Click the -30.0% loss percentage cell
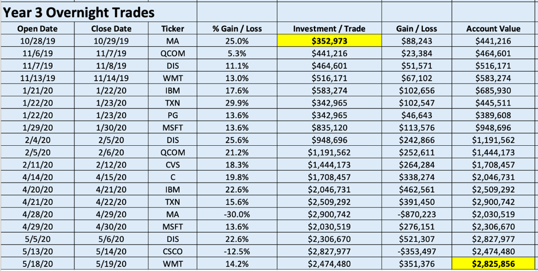The width and height of the screenshot is (538, 271). pos(237,215)
